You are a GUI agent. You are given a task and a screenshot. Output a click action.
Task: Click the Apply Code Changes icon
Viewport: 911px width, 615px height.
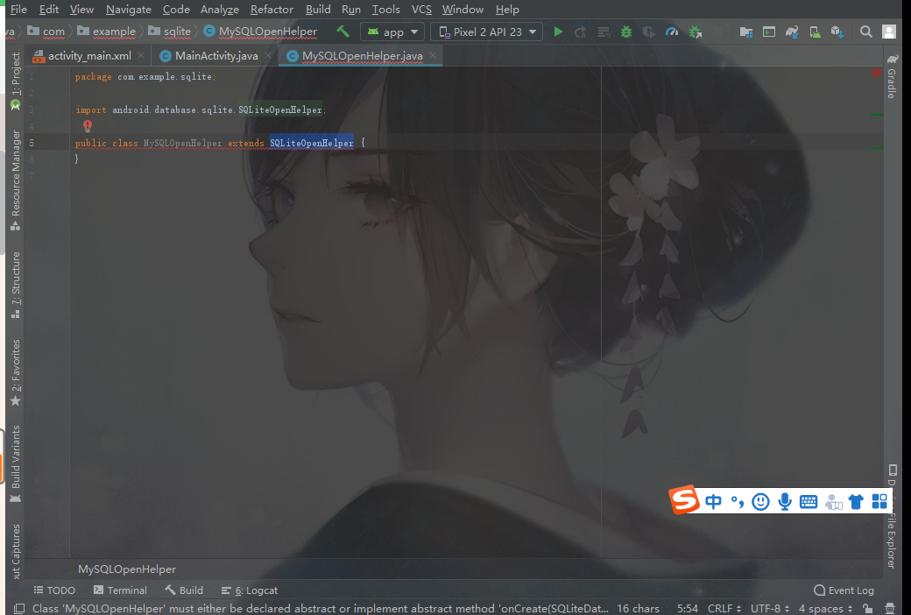point(604,32)
